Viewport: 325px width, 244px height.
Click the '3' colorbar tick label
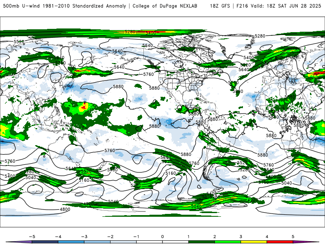pos(241,237)
